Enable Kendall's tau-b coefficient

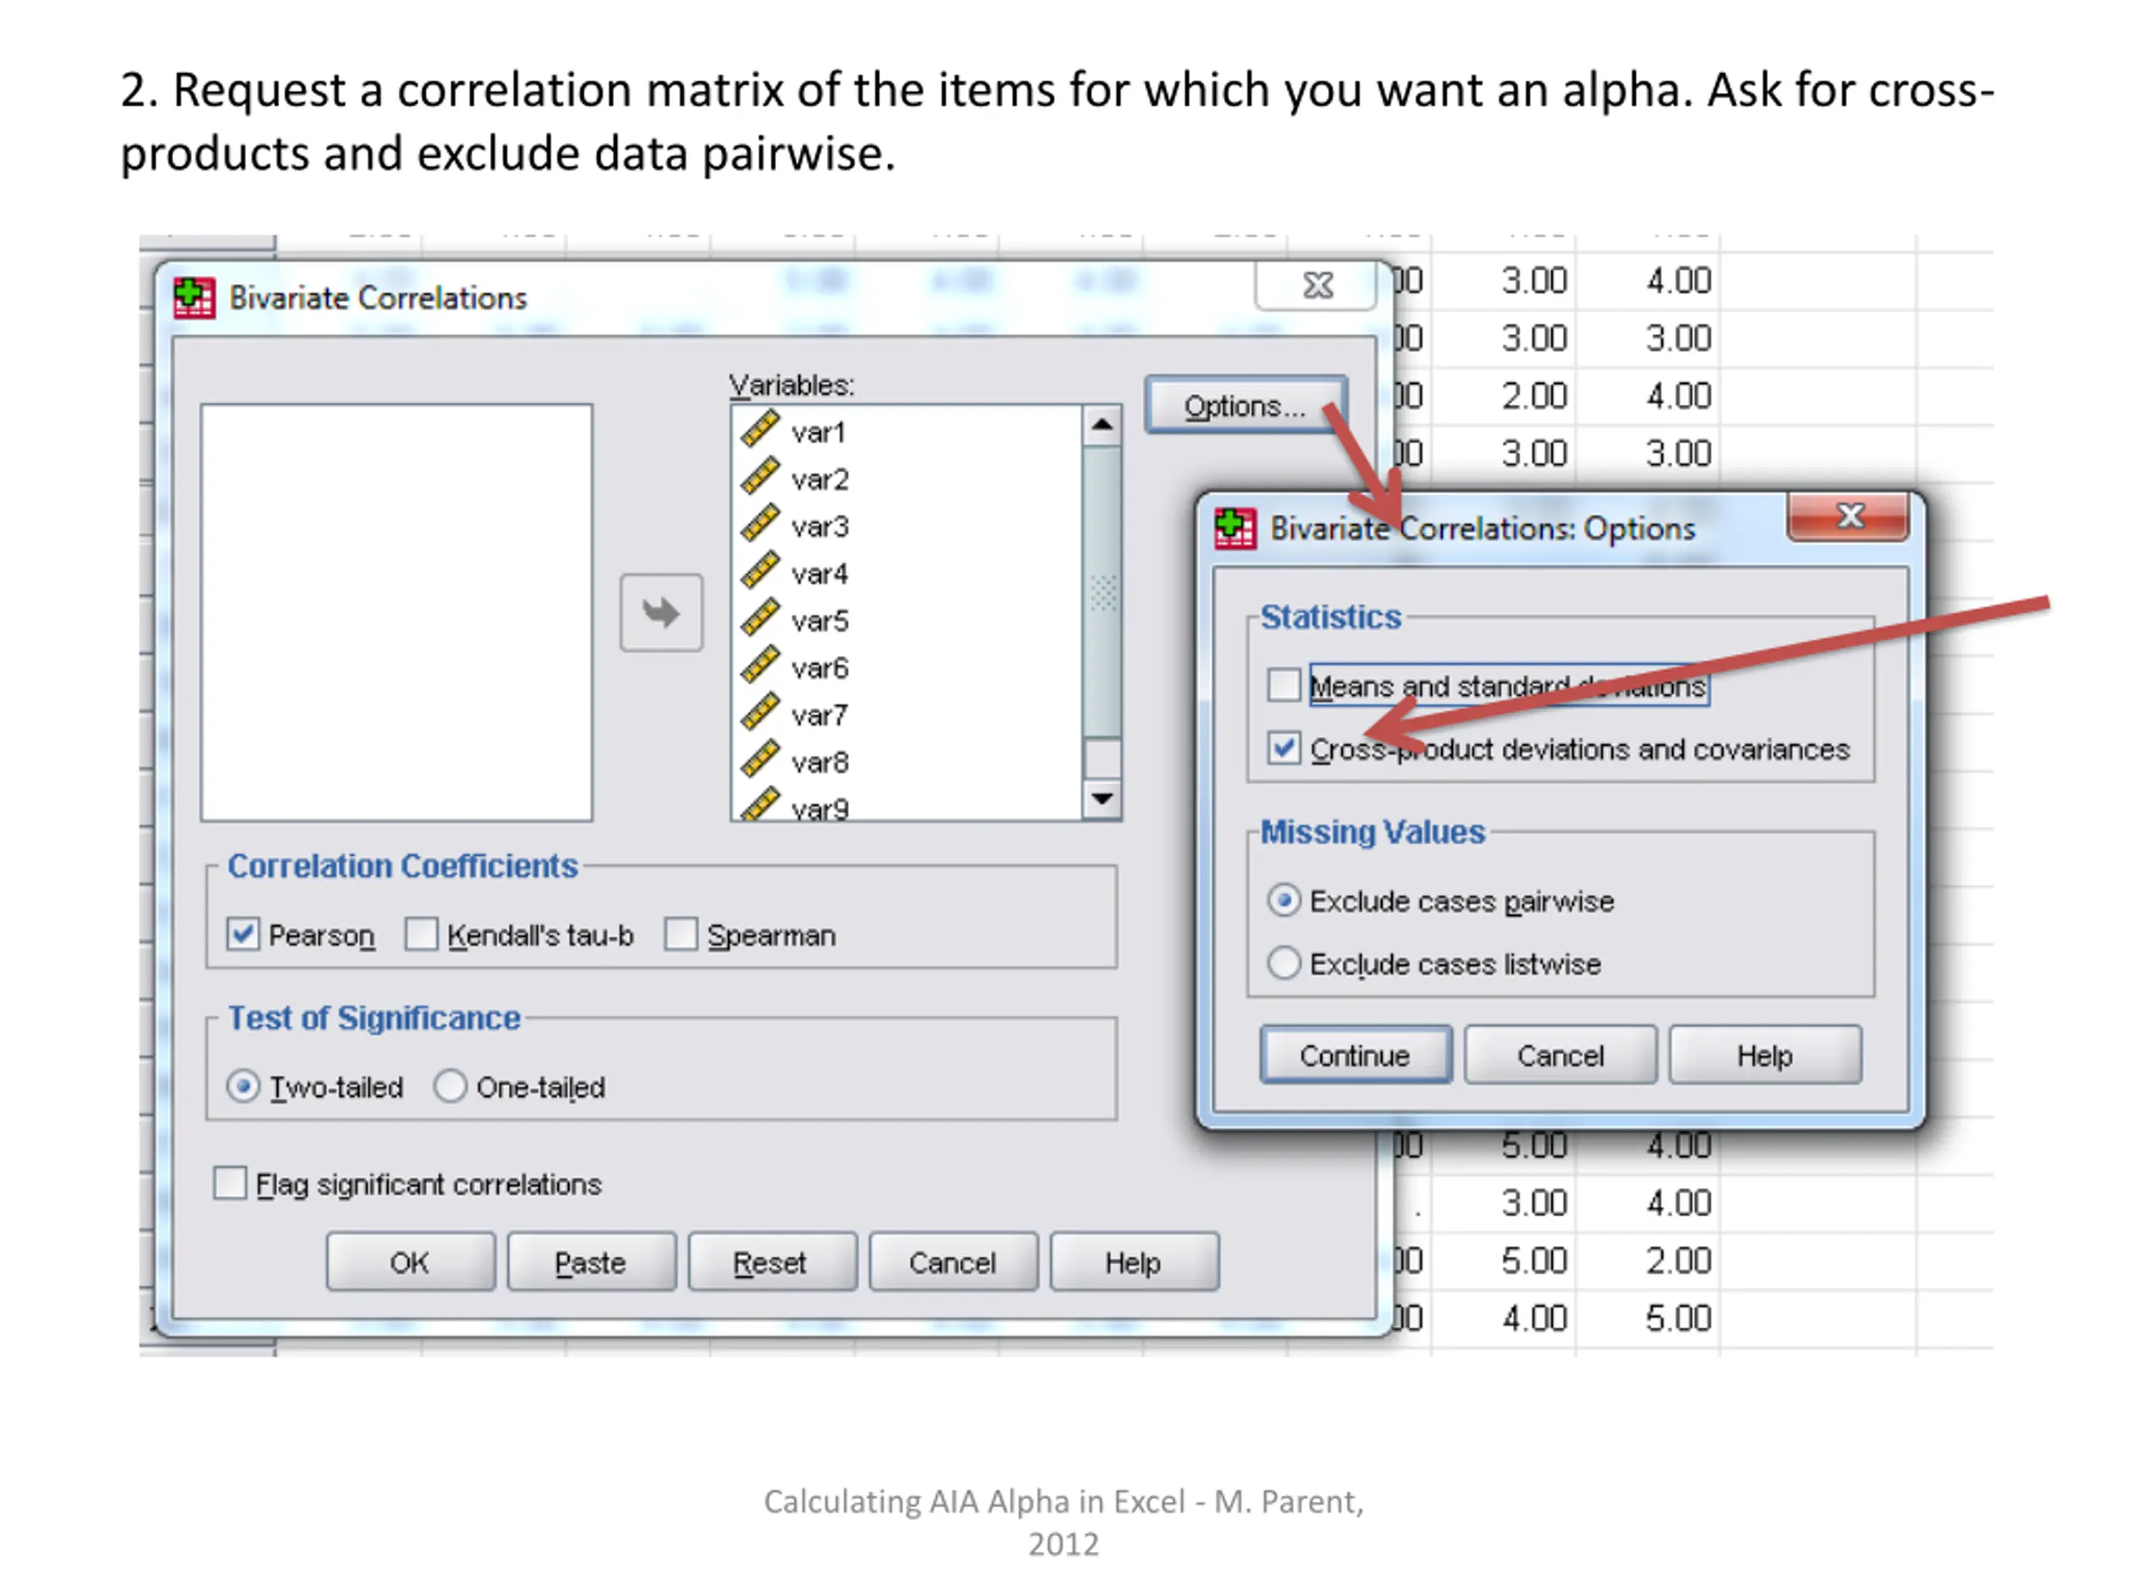coord(421,934)
